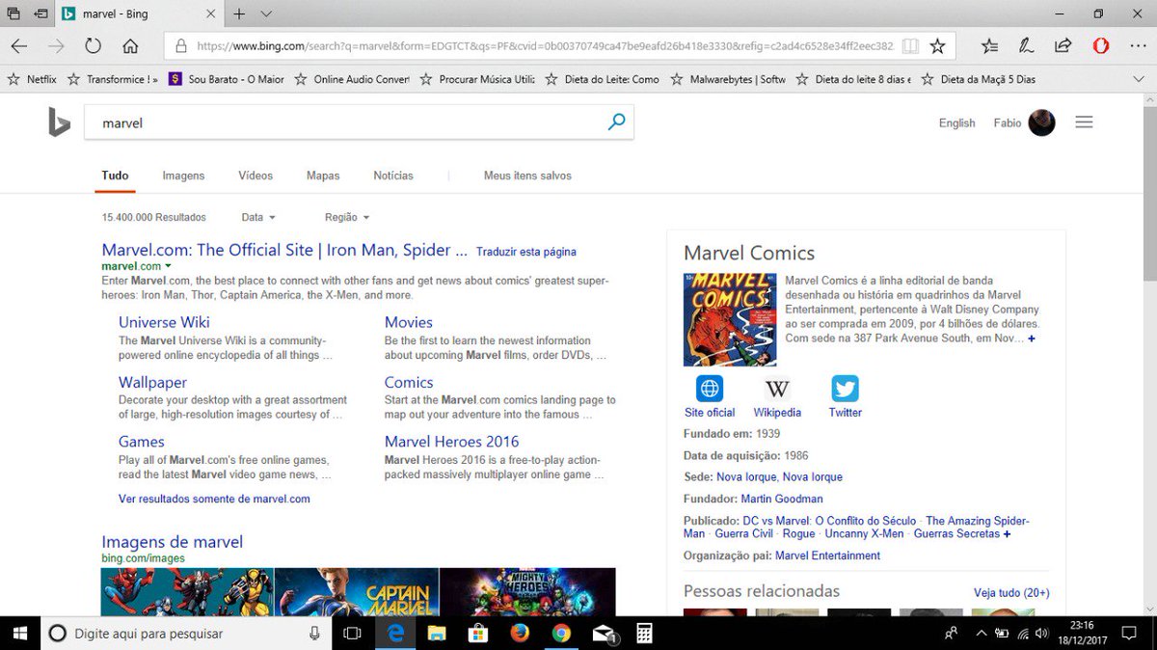This screenshot has width=1157, height=650.
Task: Click Traduzir esta página link
Action: (x=526, y=252)
